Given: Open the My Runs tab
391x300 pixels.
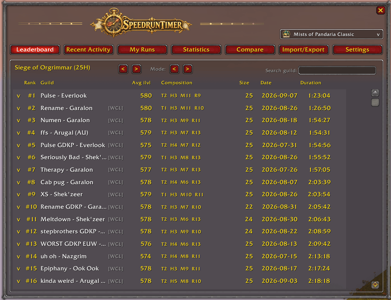Looking at the screenshot, I should [142, 50].
